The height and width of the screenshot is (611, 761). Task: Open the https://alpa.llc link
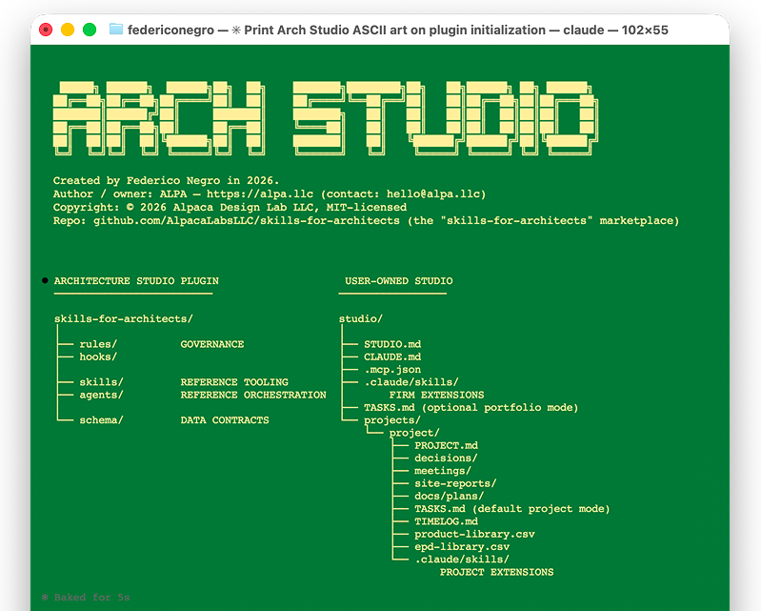pyautogui.click(x=260, y=193)
